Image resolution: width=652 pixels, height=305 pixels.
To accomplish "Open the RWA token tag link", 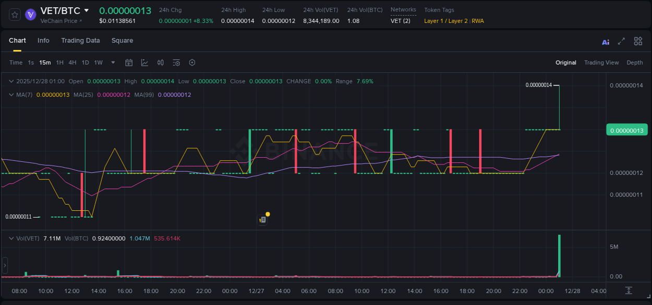I will [x=478, y=21].
